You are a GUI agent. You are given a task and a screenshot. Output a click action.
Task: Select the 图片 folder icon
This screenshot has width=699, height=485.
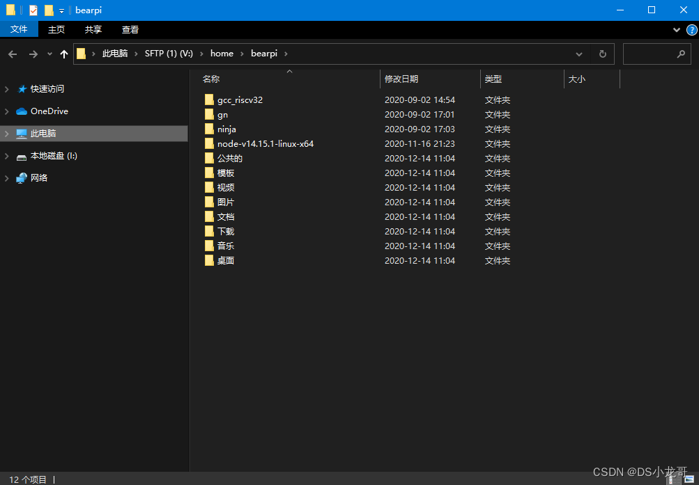(209, 202)
